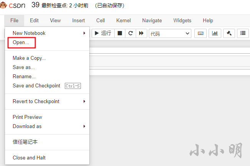Screen dimensions: 250x166
Task: Click the notebook title 39
Action: pos(35,5)
